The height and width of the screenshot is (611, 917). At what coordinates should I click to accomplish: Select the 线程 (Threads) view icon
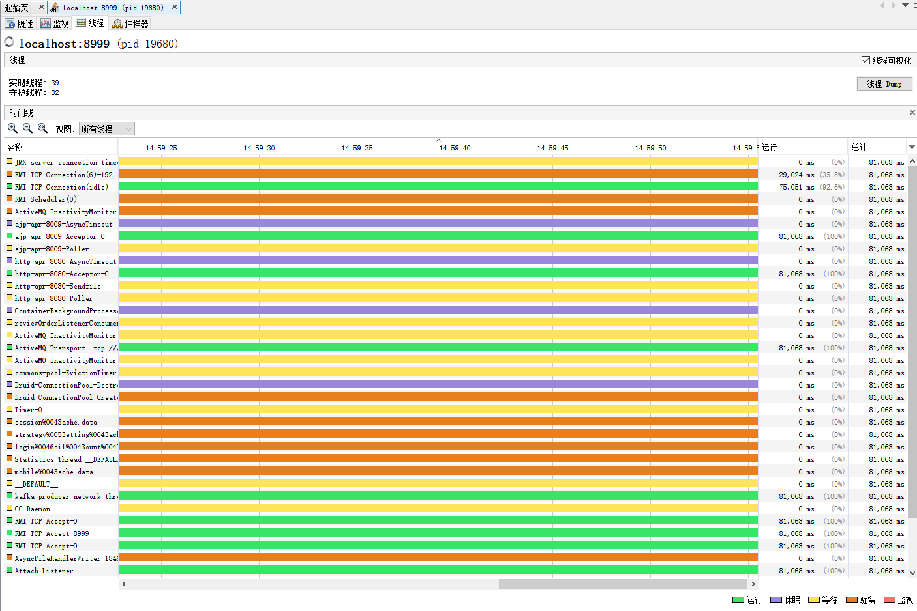90,23
